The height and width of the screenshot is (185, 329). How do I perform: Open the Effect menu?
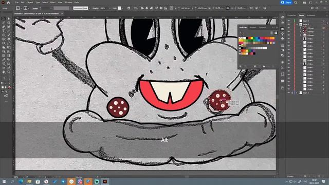52,3
